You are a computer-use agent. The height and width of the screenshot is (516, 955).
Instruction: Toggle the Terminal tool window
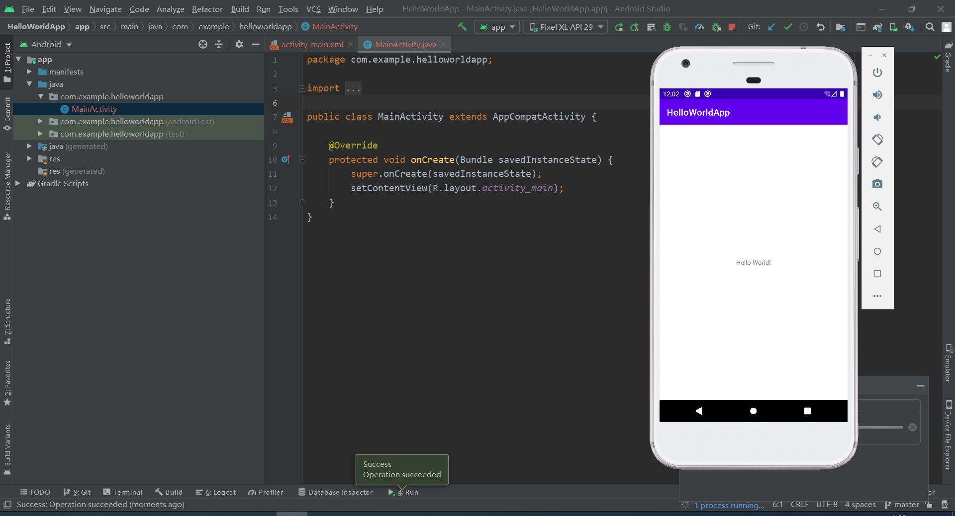point(123,492)
